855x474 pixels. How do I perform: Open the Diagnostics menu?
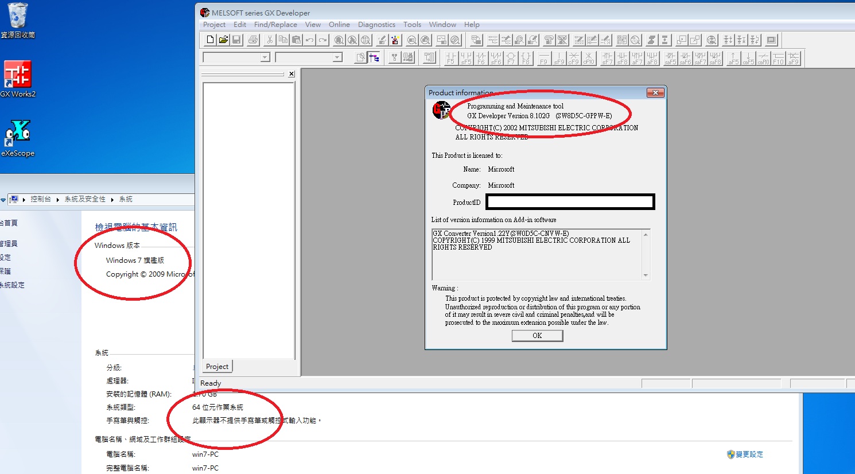(376, 25)
